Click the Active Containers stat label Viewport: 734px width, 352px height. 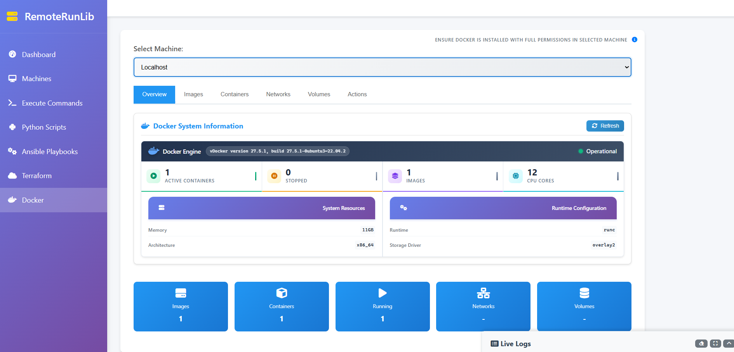pos(190,181)
